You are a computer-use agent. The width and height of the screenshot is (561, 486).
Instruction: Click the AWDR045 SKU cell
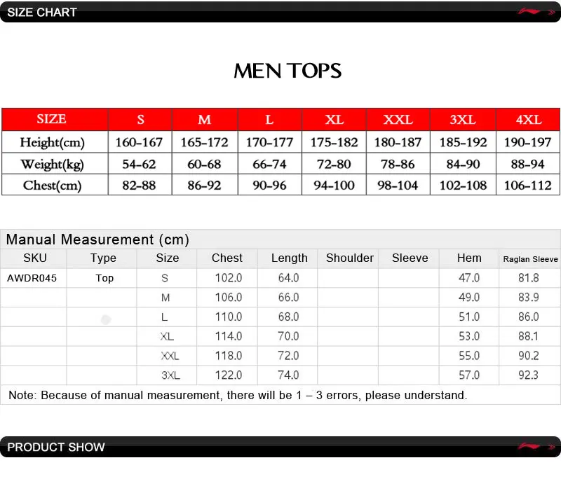point(32,278)
